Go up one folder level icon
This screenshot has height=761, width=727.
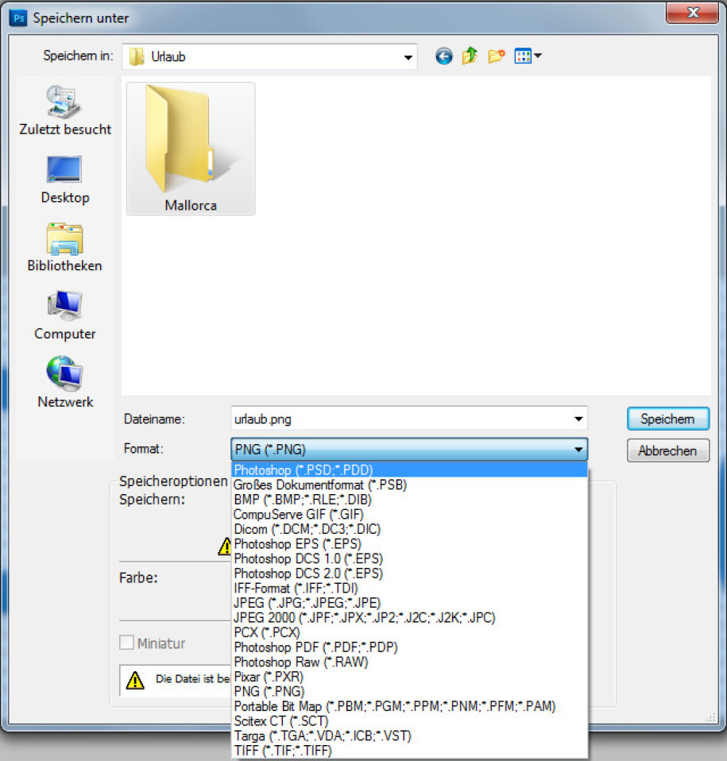(x=470, y=56)
